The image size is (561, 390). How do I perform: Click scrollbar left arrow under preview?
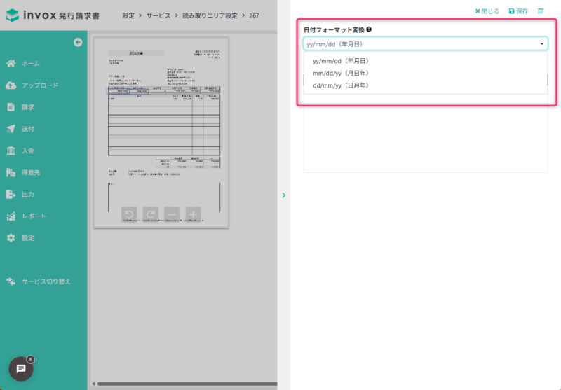pyautogui.click(x=93, y=384)
